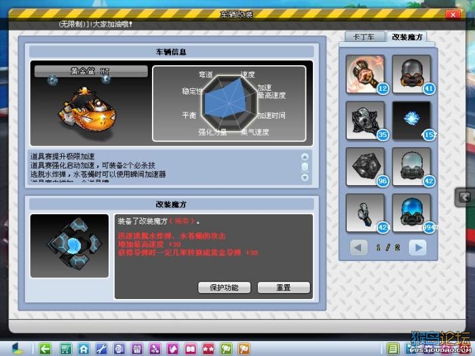Select the cube item with count 12

[365, 74]
